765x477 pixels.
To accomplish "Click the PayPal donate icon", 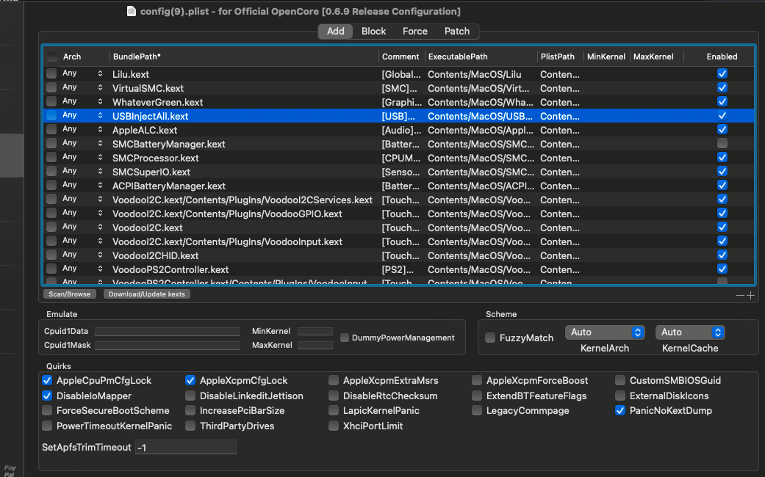I will (10, 470).
